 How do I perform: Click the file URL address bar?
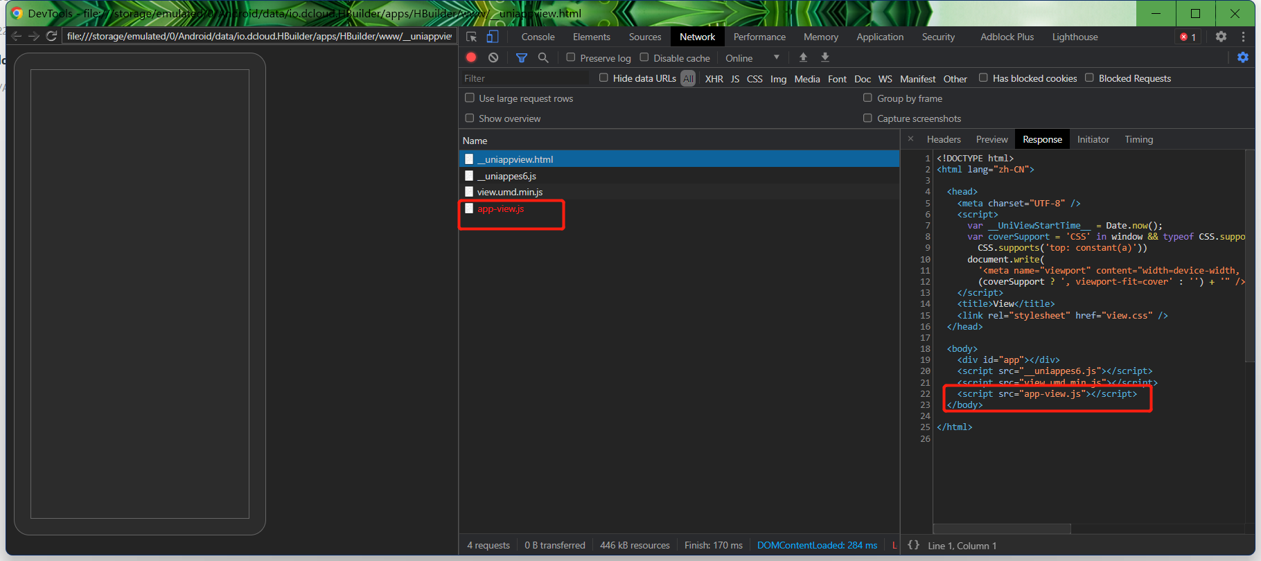[x=258, y=36]
